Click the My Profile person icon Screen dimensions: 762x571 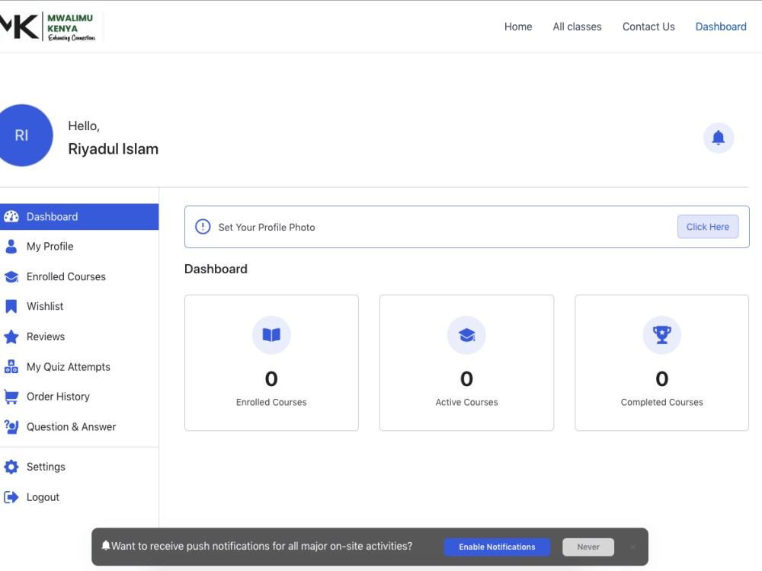click(x=11, y=246)
